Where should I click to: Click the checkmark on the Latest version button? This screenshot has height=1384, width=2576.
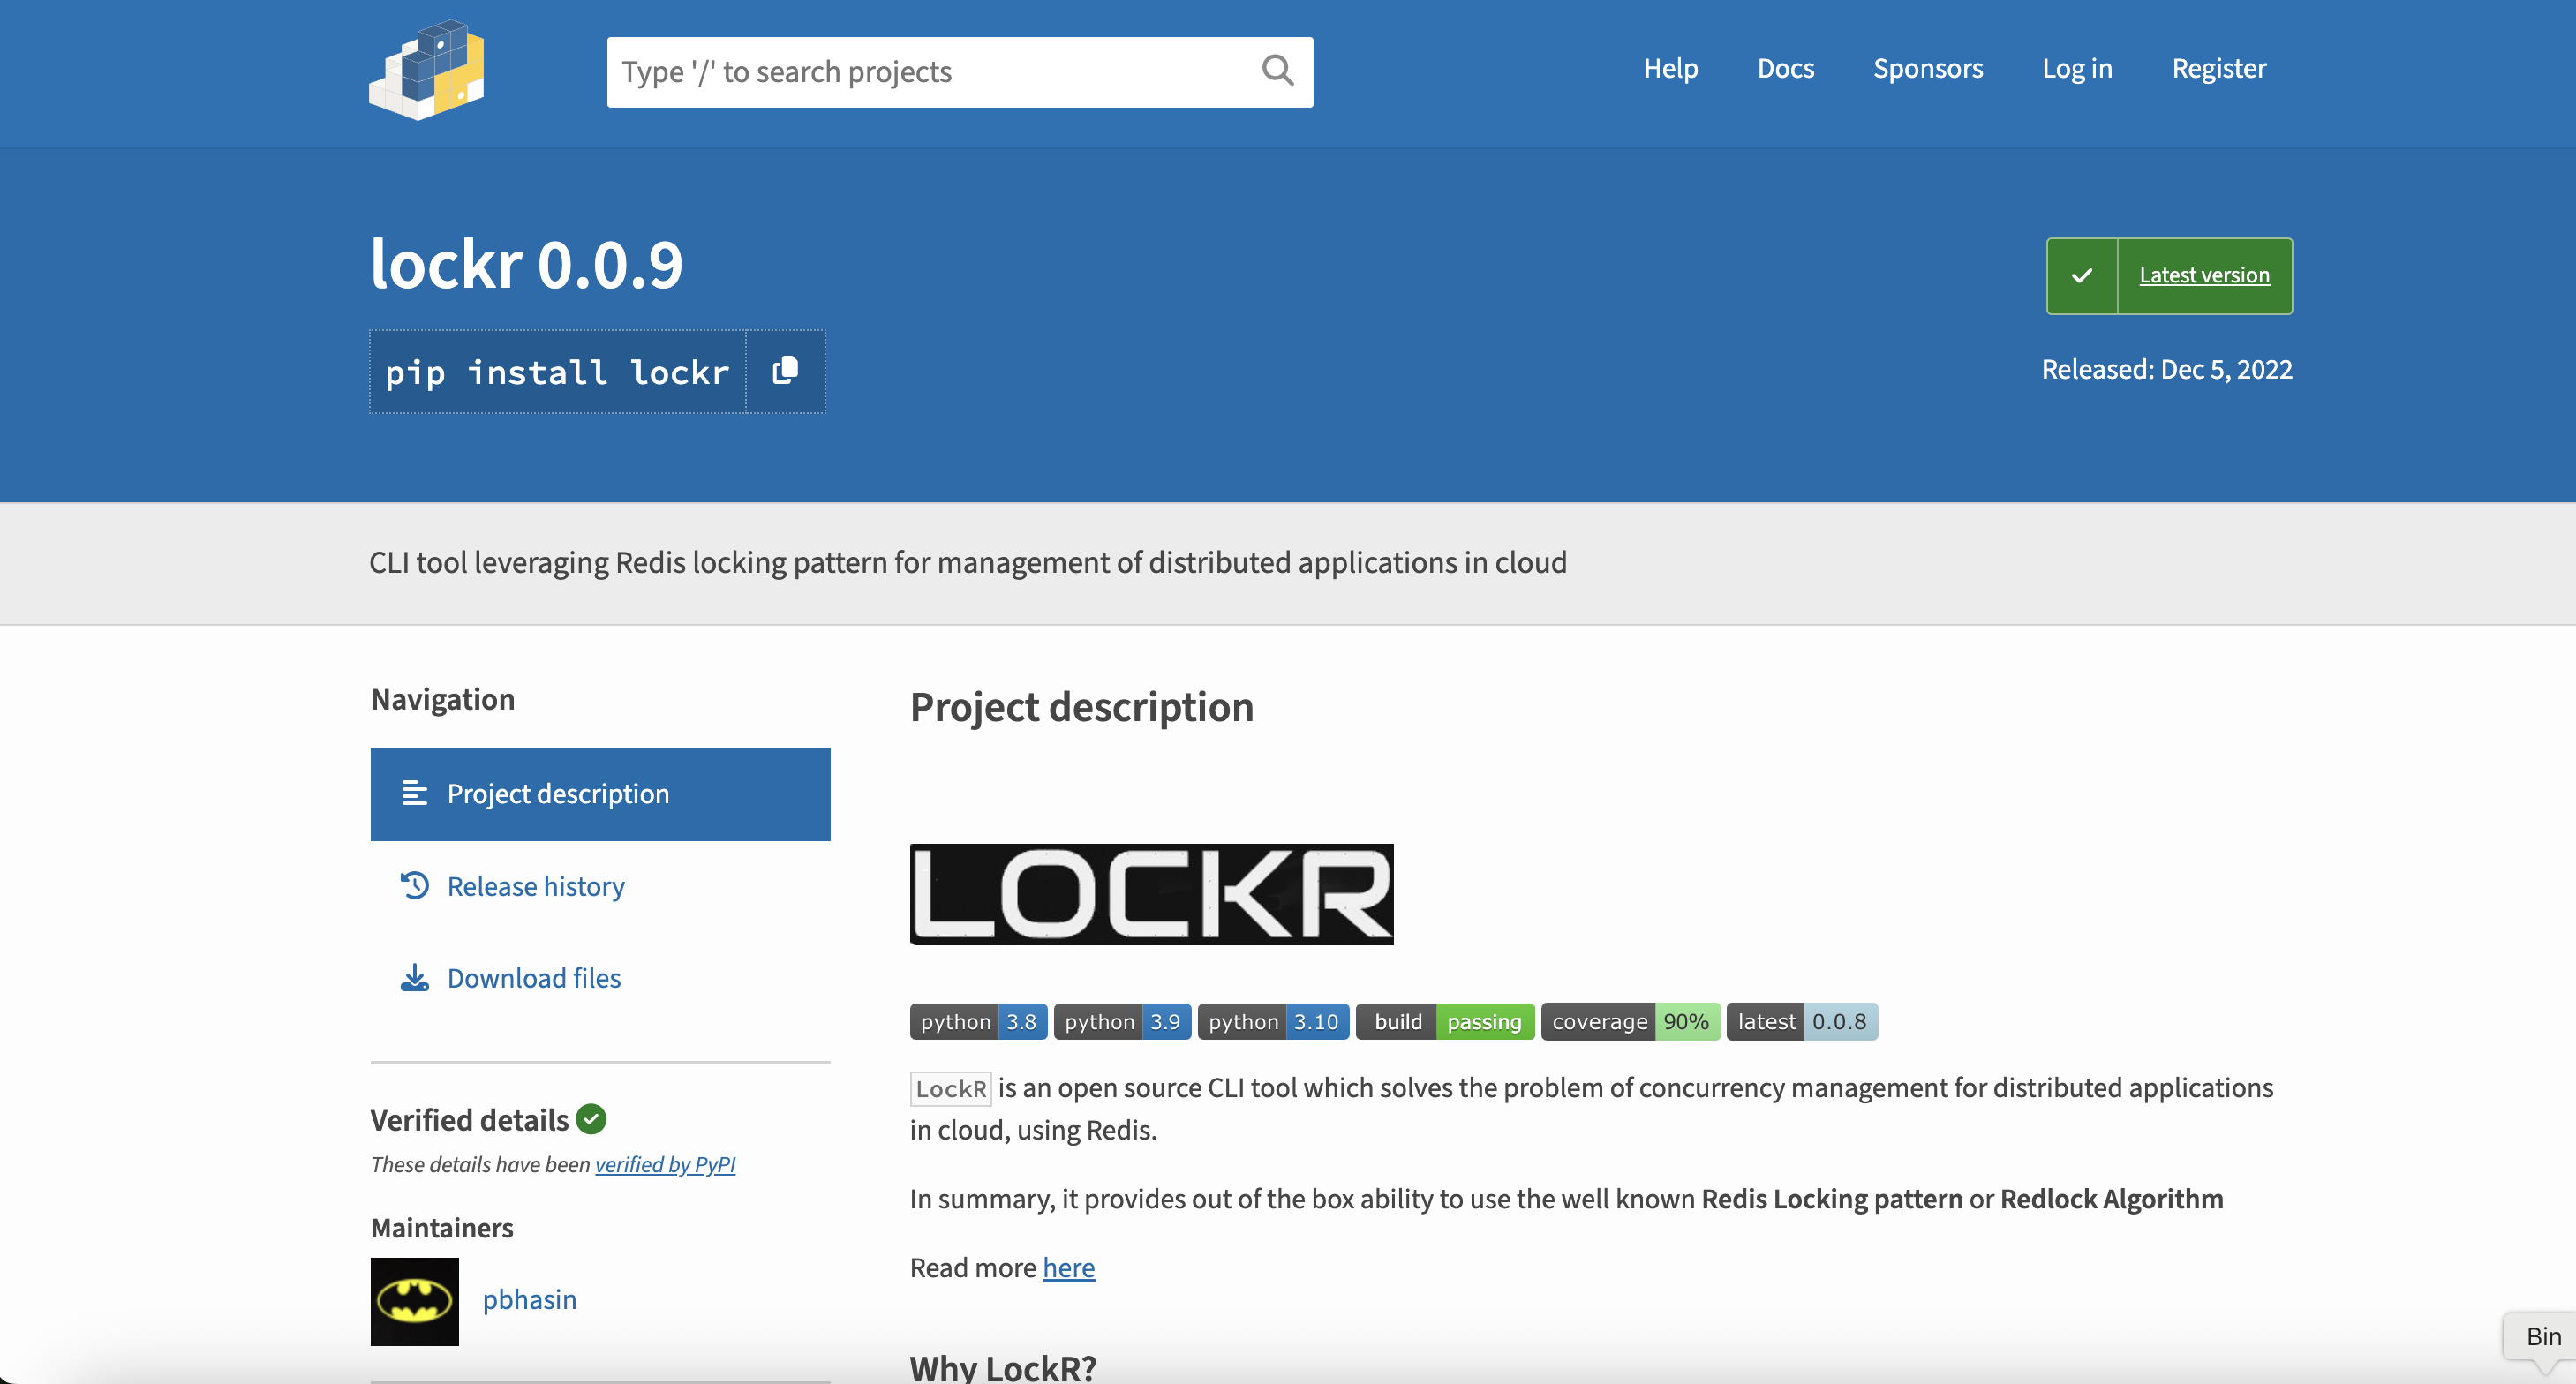[2083, 275]
